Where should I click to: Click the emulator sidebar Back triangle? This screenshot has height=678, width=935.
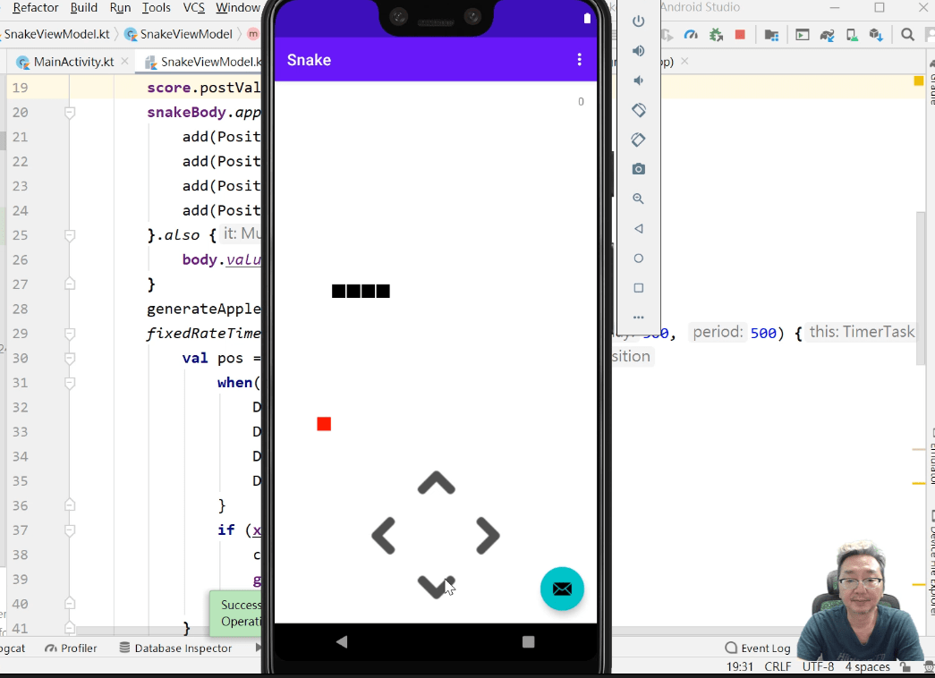tap(638, 228)
